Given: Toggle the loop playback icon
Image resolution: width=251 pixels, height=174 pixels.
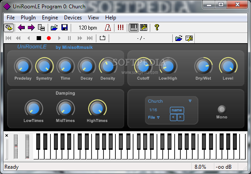Looking at the screenshot, I should coord(103,38).
